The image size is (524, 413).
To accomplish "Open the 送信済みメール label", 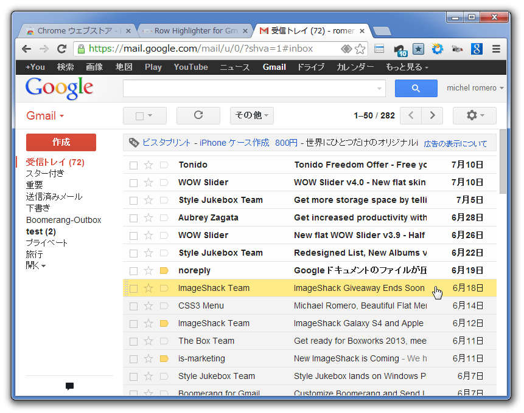I will pos(54,197).
